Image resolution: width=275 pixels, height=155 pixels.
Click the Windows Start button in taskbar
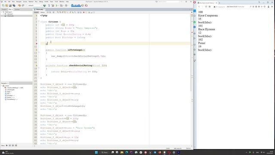(x=96, y=152)
